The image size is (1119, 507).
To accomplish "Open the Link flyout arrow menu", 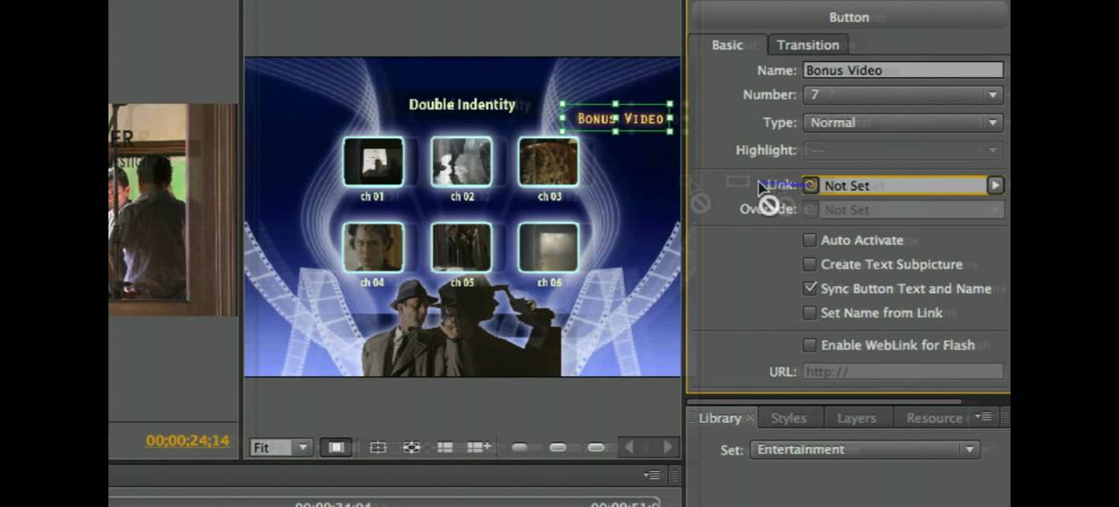I will [995, 185].
